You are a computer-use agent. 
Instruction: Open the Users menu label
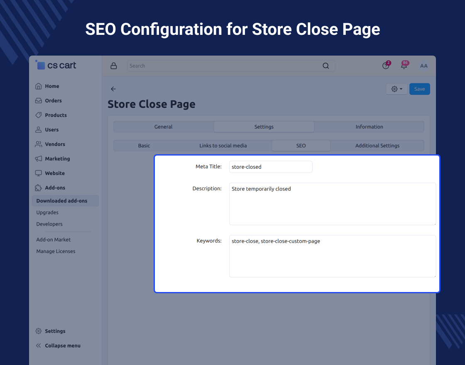tap(51, 130)
